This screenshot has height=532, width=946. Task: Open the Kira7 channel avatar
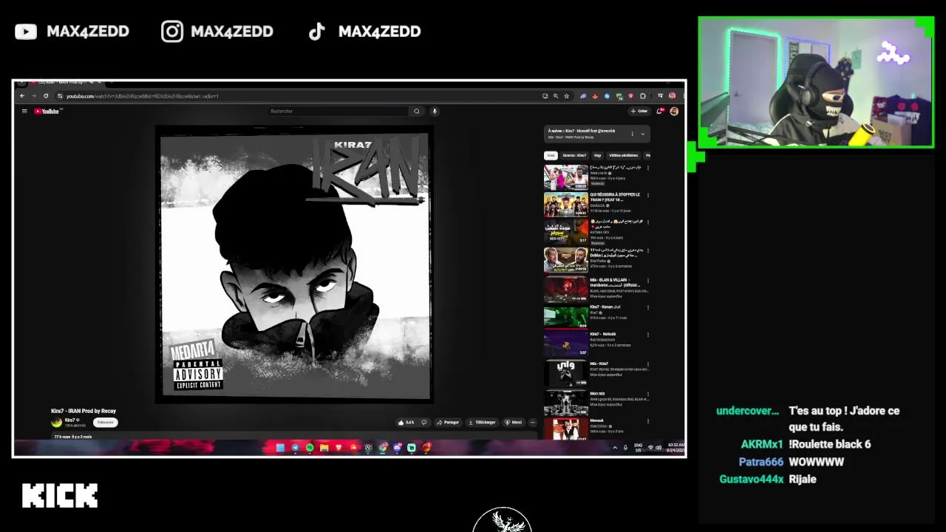click(56, 423)
